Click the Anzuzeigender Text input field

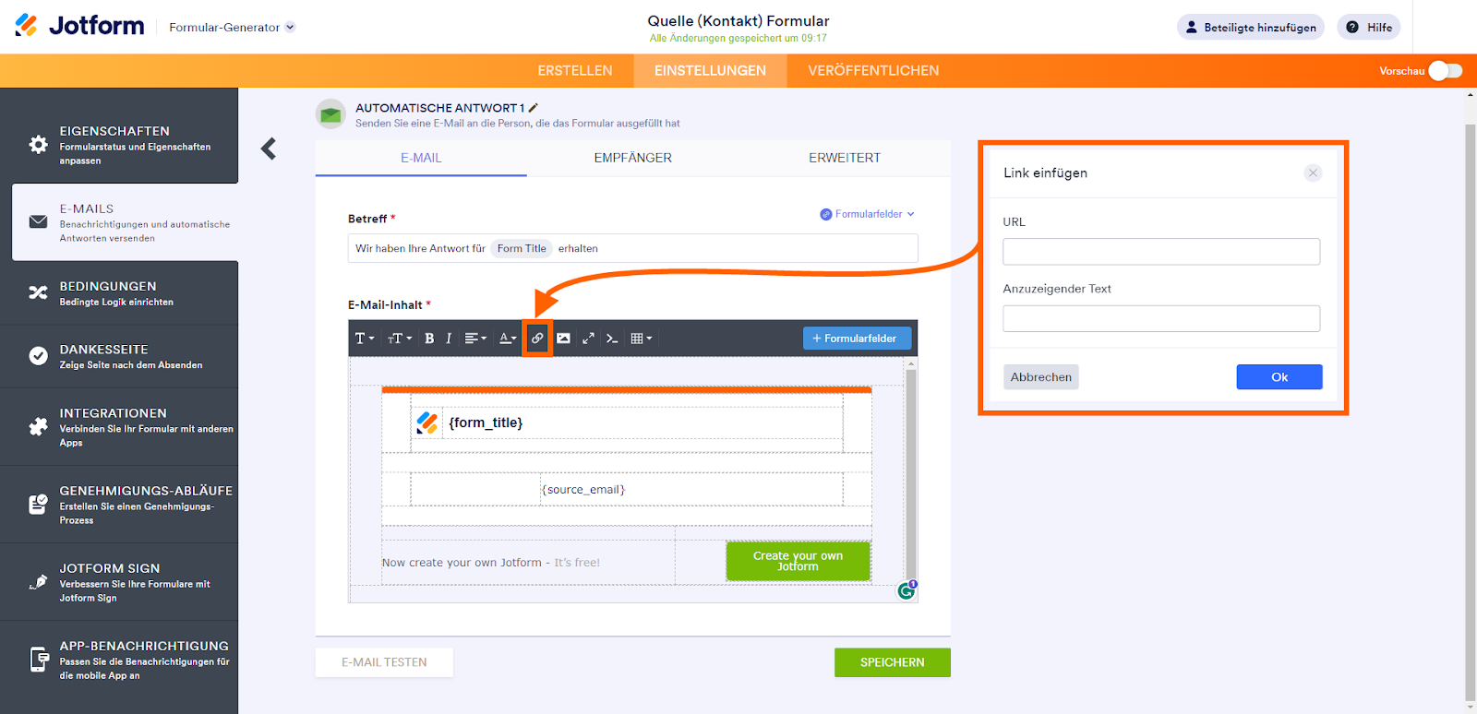[1161, 318]
